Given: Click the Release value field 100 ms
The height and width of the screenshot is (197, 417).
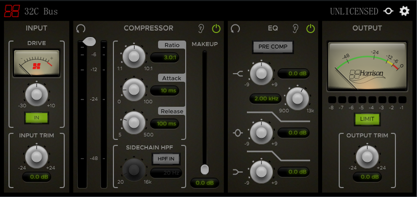Looking at the screenshot, I should pos(165,124).
